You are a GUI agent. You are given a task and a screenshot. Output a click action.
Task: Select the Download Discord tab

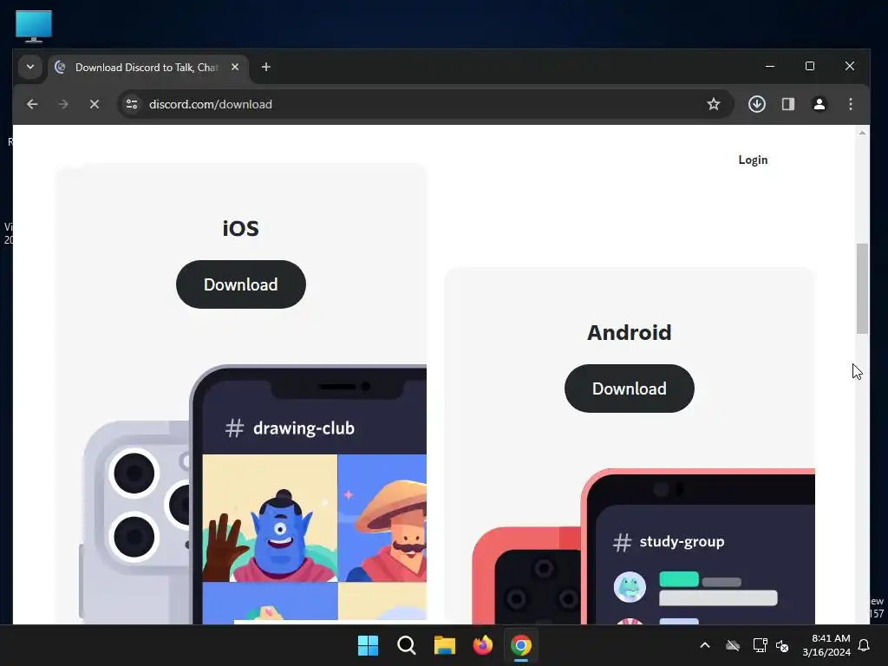[x=147, y=68]
